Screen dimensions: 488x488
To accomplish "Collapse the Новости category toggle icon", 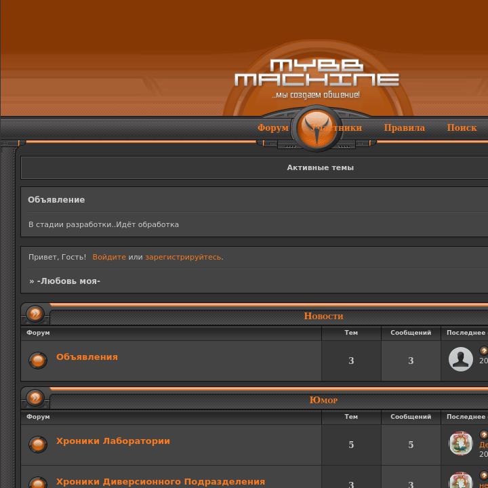I will (35, 313).
